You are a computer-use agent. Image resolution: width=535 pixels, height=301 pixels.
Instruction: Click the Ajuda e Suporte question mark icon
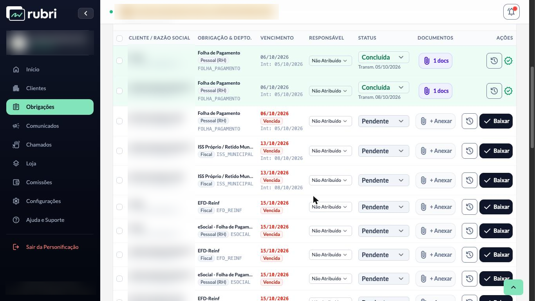point(16,220)
